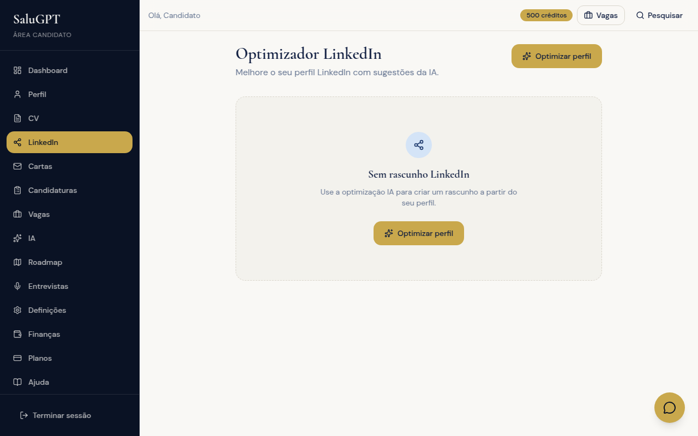Viewport: 698px width, 436px height.
Task: Click the briefcase icon in header Vagas button
Action: [588, 15]
